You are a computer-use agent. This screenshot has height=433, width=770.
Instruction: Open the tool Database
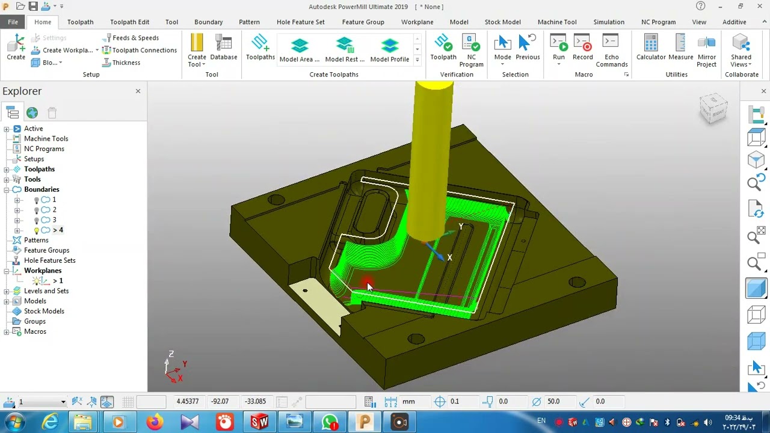pyautogui.click(x=223, y=48)
